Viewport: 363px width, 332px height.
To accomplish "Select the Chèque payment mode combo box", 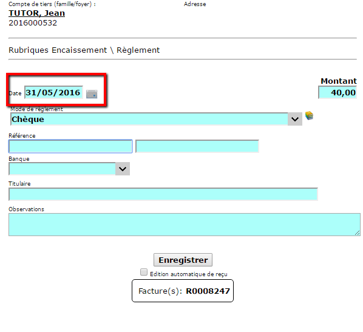I will 156,119.
